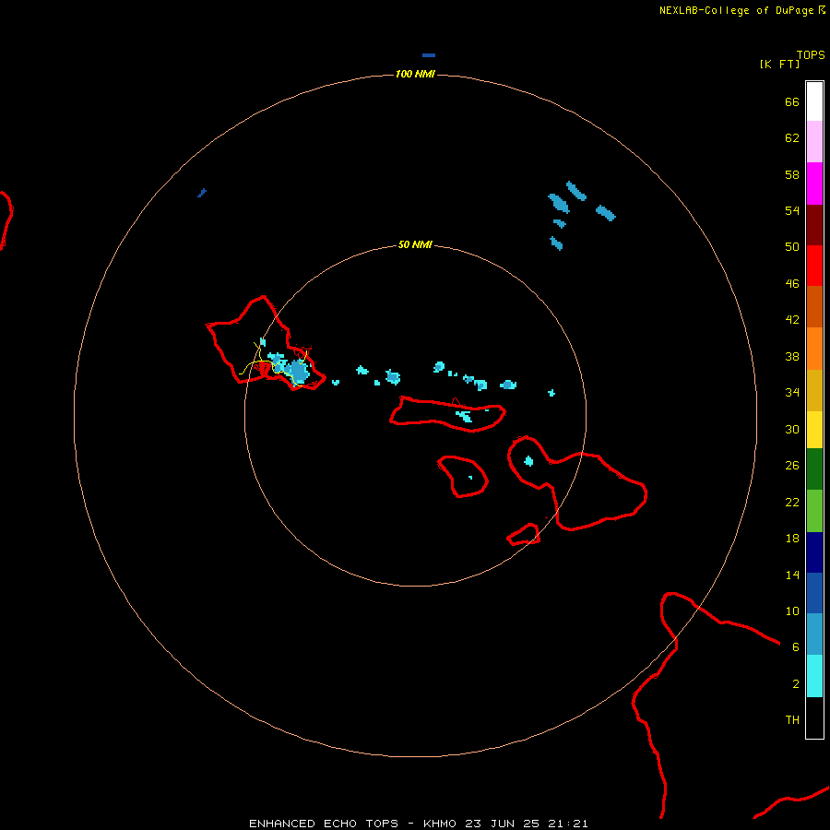Click the "50" legend value on the color scale
The image size is (830, 830).
point(792,246)
